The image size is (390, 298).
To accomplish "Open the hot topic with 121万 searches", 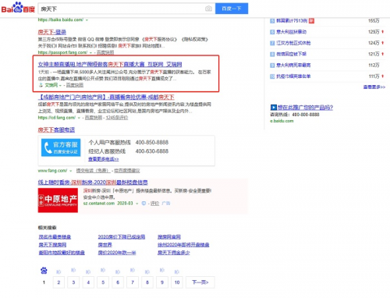I will click(291, 54).
